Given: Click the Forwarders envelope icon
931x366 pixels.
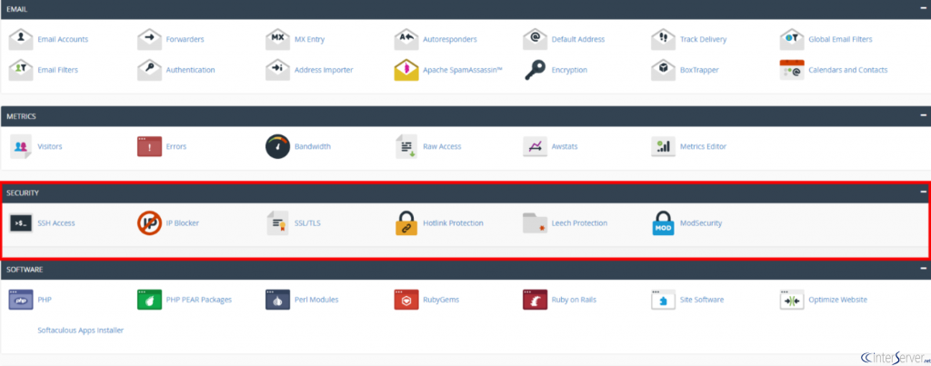Looking at the screenshot, I should [149, 39].
